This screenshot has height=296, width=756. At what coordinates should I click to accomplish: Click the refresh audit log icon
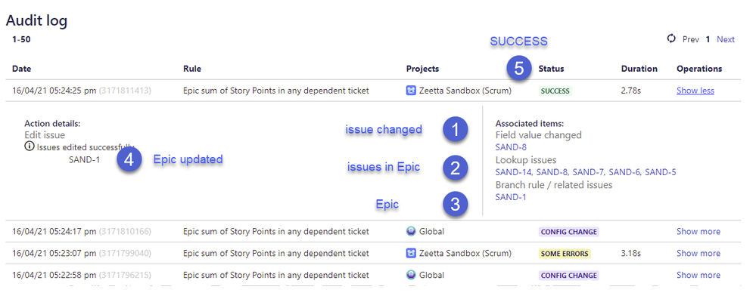(x=671, y=39)
